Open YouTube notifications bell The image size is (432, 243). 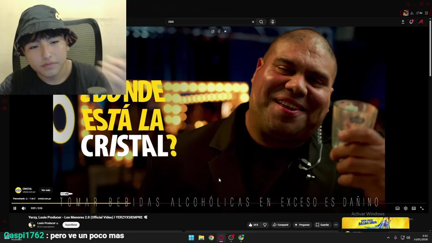point(411,22)
